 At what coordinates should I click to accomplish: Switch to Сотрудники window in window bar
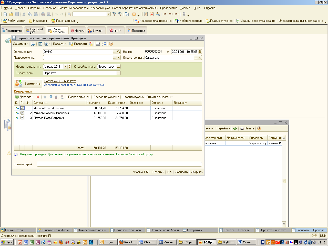click(200, 230)
